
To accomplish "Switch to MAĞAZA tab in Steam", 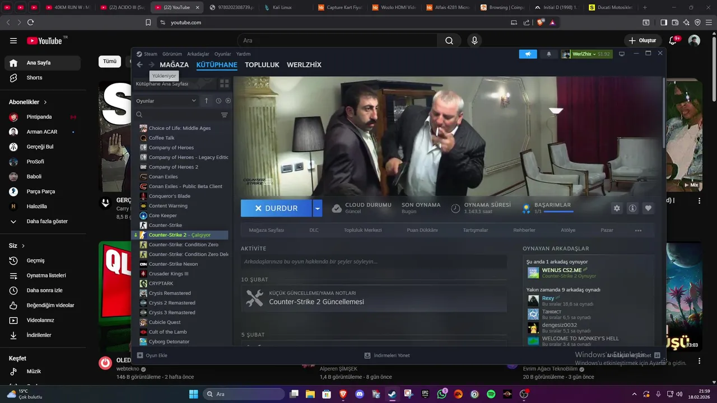I will click(174, 65).
